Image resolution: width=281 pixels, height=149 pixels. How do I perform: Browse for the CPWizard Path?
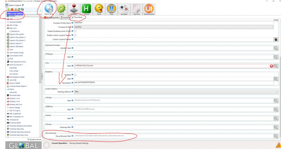276,57
